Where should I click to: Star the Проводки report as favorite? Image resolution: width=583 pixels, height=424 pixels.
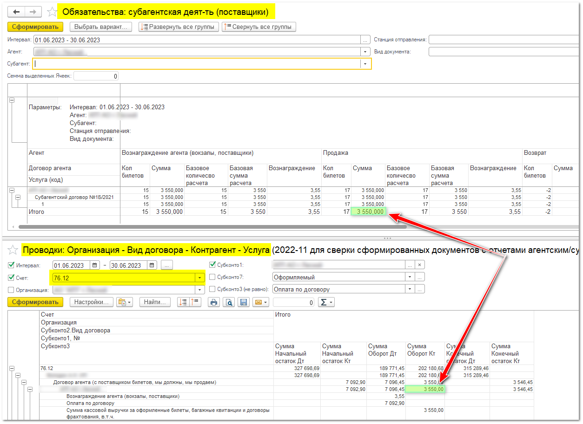pyautogui.click(x=13, y=250)
